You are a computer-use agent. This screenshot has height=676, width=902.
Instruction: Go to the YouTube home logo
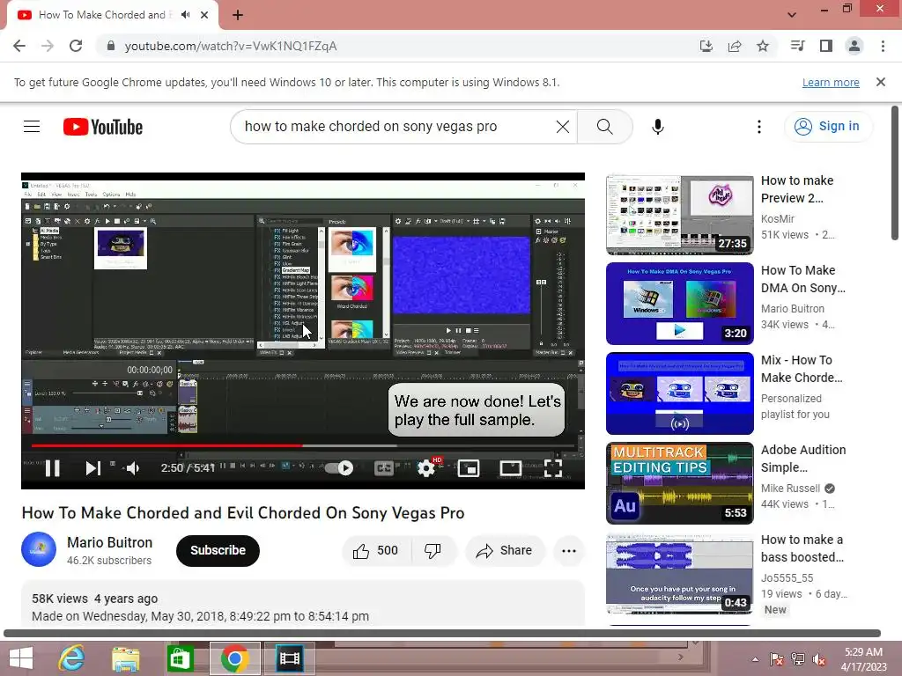[103, 127]
